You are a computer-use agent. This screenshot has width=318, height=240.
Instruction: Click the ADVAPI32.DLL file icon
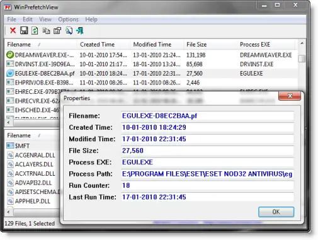click(10, 183)
